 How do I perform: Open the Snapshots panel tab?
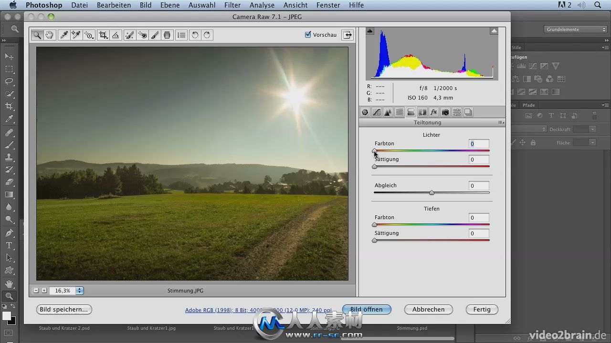click(x=468, y=112)
